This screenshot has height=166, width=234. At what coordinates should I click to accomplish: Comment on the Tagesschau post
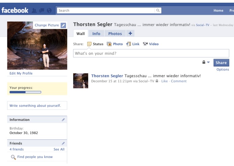[x=179, y=81]
